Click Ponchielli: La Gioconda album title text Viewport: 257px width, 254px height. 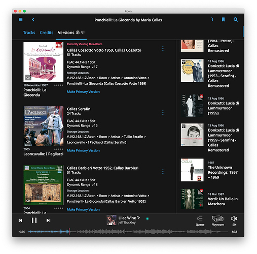click(x=35, y=92)
